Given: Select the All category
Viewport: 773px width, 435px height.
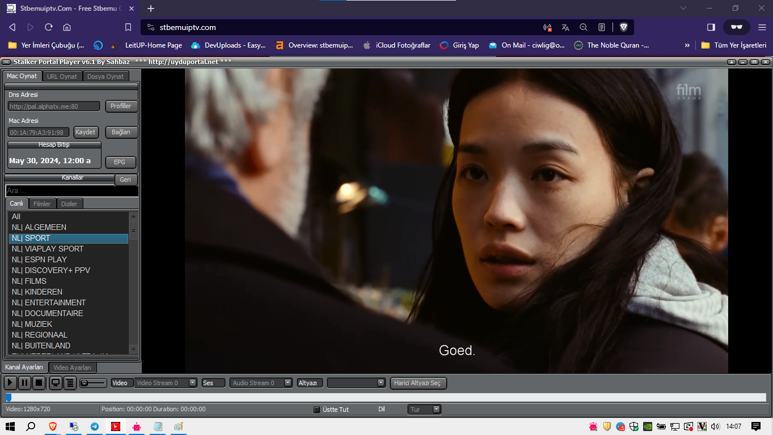Looking at the screenshot, I should pyautogui.click(x=69, y=216).
